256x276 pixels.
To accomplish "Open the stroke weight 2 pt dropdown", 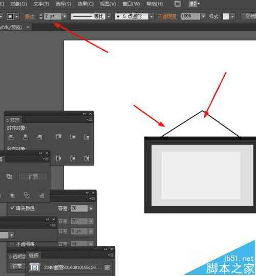I will (65, 17).
